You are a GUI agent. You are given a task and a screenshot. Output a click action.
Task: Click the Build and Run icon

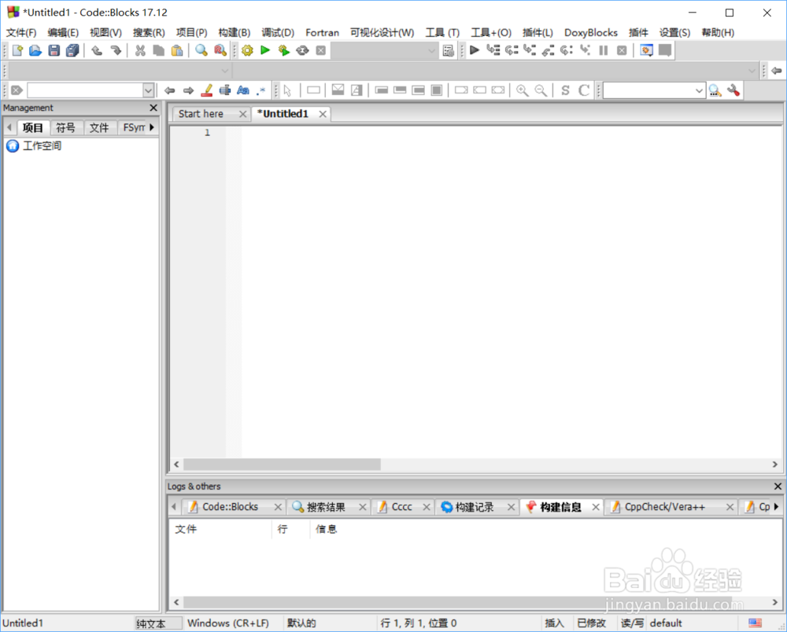pyautogui.click(x=283, y=50)
